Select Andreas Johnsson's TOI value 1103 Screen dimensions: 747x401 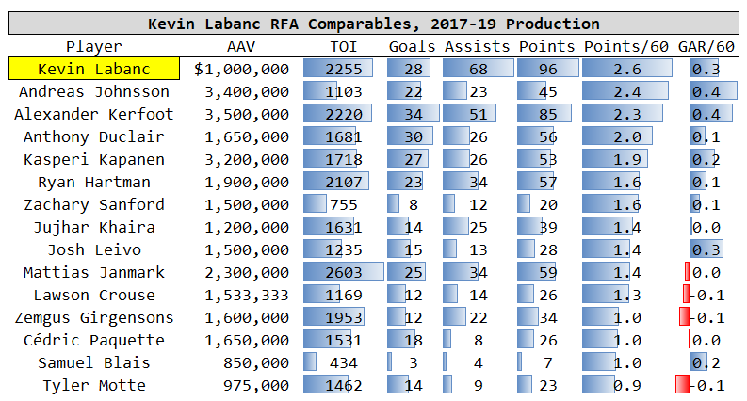344,92
